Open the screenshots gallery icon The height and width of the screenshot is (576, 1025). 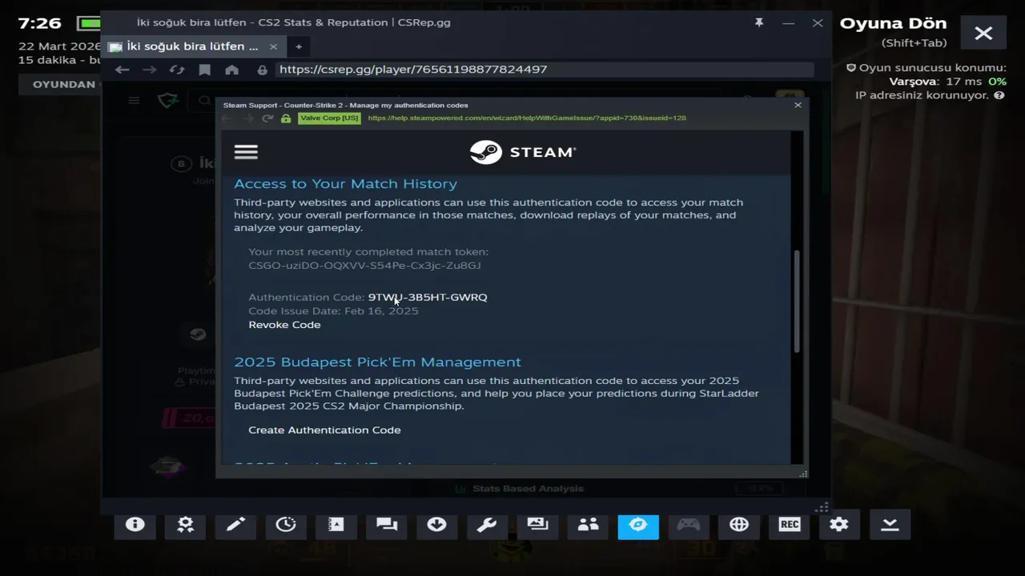(537, 525)
